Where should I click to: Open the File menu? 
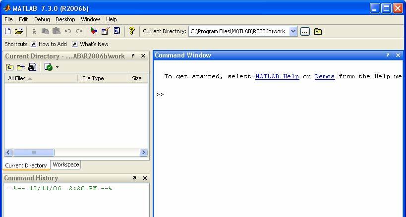pyautogui.click(x=8, y=19)
